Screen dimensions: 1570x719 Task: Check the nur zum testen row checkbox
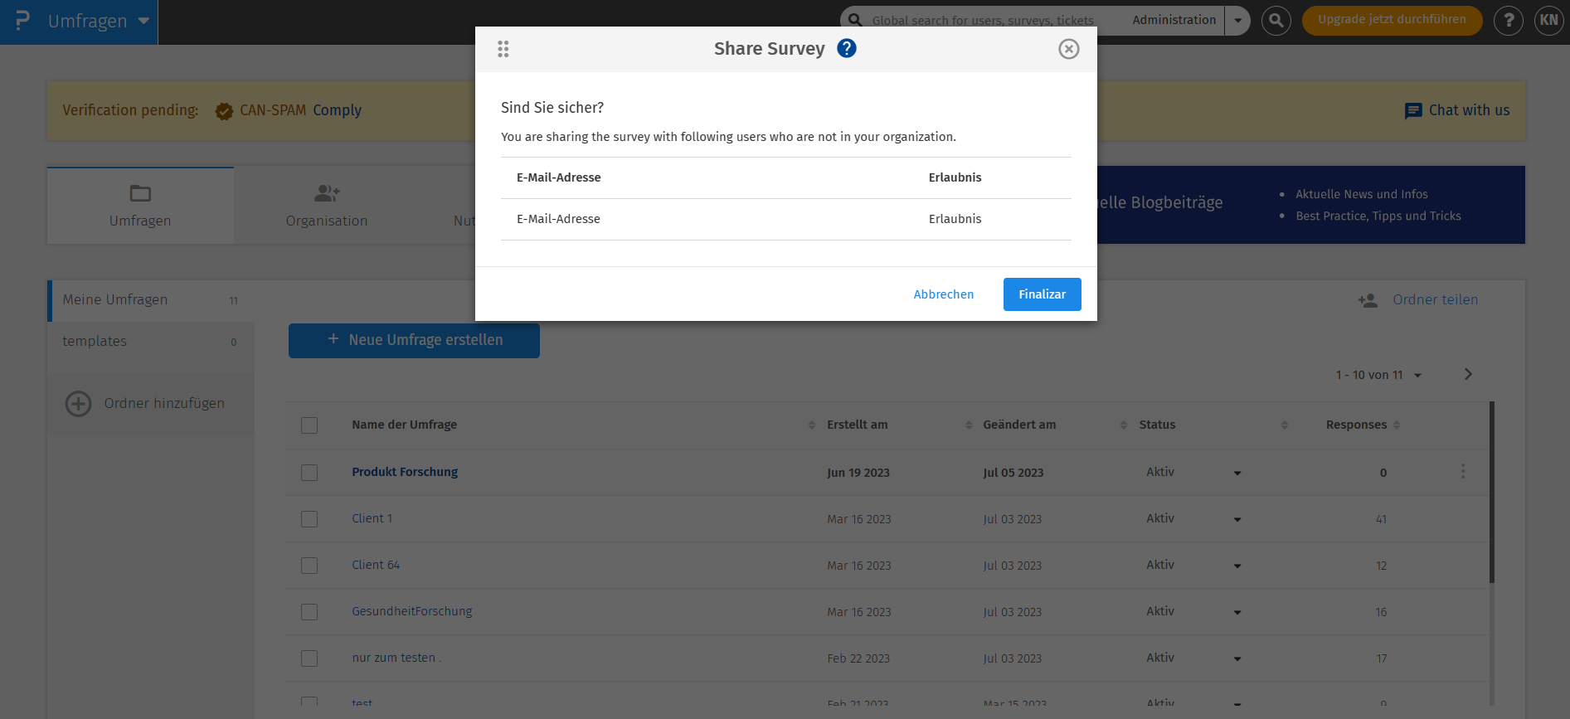tap(309, 658)
